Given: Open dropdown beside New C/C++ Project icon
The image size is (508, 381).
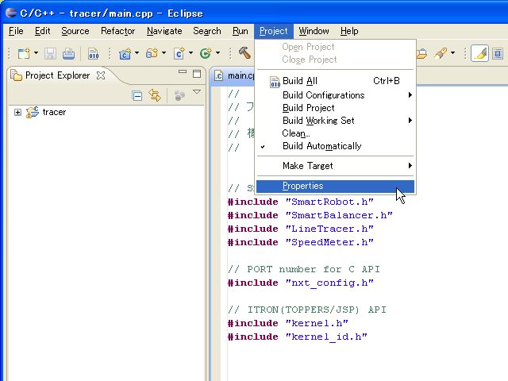Looking at the screenshot, I should 137,53.
